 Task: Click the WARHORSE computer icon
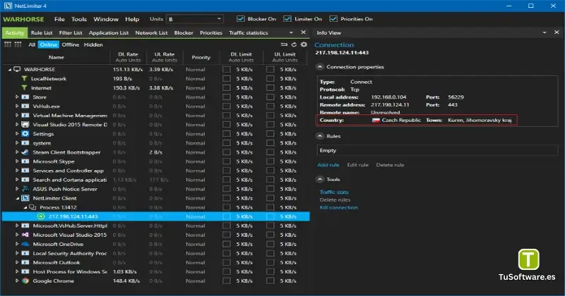point(17,69)
